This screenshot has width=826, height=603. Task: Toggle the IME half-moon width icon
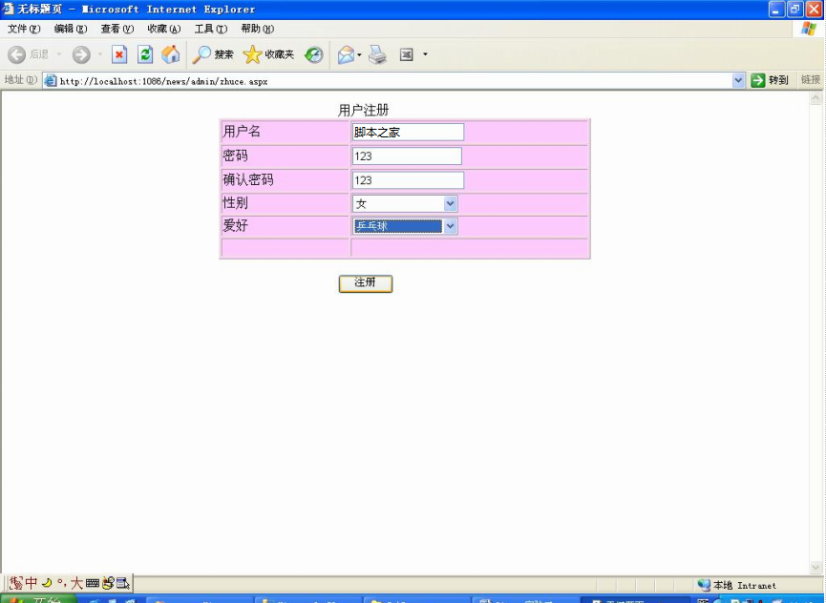point(47,582)
